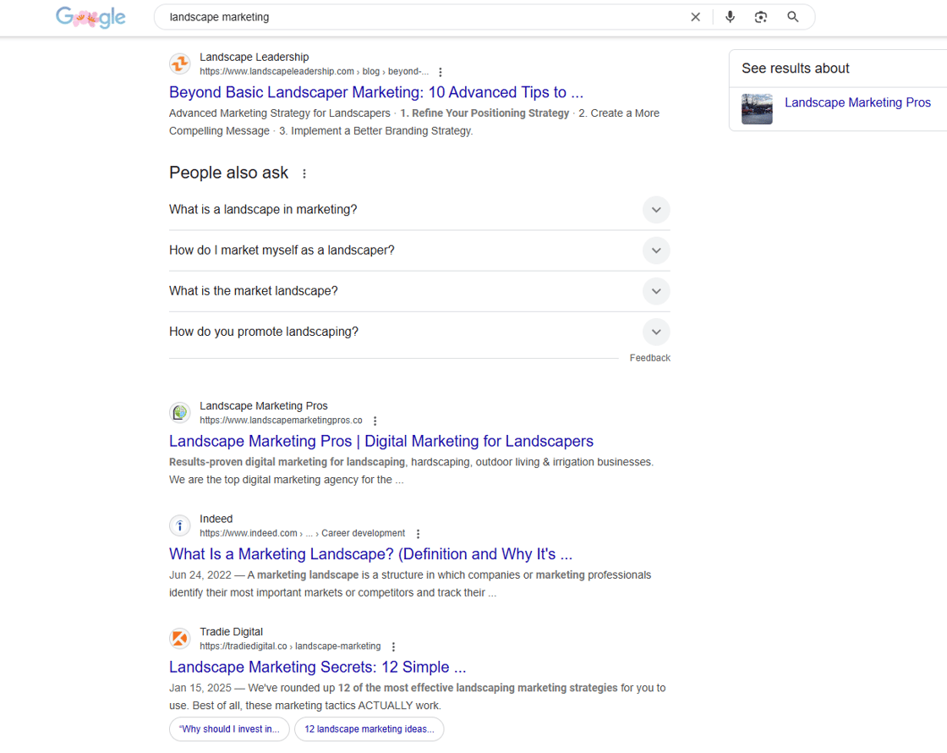This screenshot has height=753, width=947.
Task: Open 'Beyond Basic Landscaper Marketing' result
Action: 375,91
